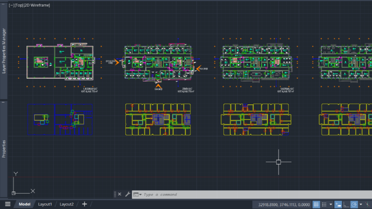Select blue basement layout plan drawing

coord(60,119)
